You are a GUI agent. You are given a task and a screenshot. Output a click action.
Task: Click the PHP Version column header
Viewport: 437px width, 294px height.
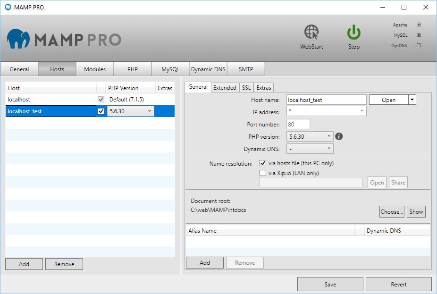coord(130,88)
